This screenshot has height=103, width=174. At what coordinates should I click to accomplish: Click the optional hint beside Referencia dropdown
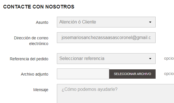pyautogui.click(x=169, y=58)
